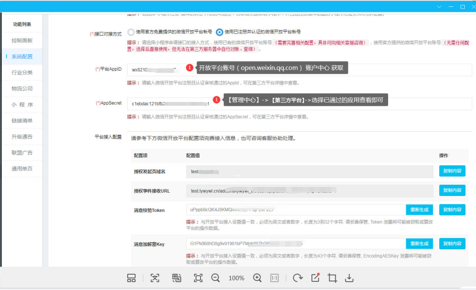Click 重新生成 for 消息校验Token
This screenshot has height=290, width=476.
(419, 210)
